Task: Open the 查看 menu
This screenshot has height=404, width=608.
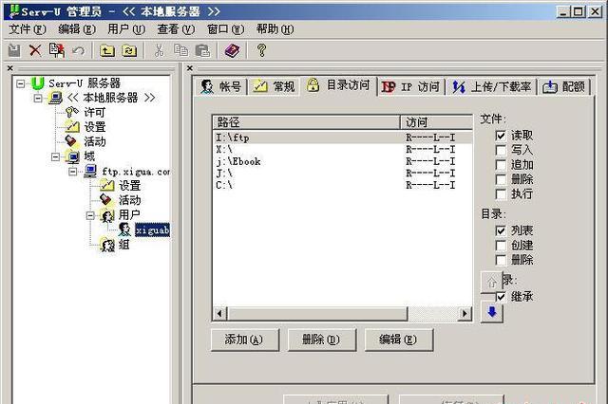Action: (175, 28)
